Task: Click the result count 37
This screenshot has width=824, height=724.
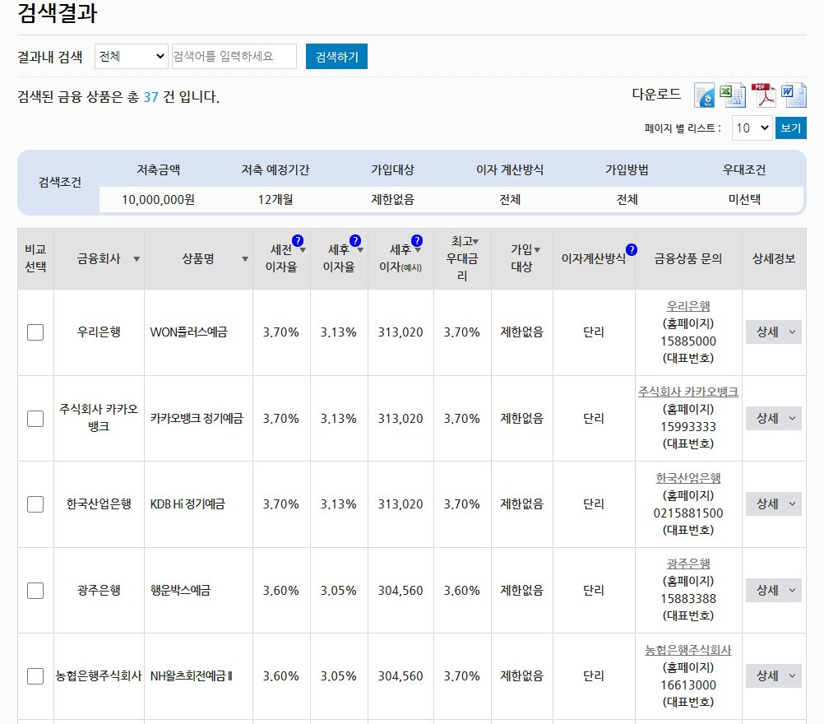Action: pyautogui.click(x=150, y=97)
